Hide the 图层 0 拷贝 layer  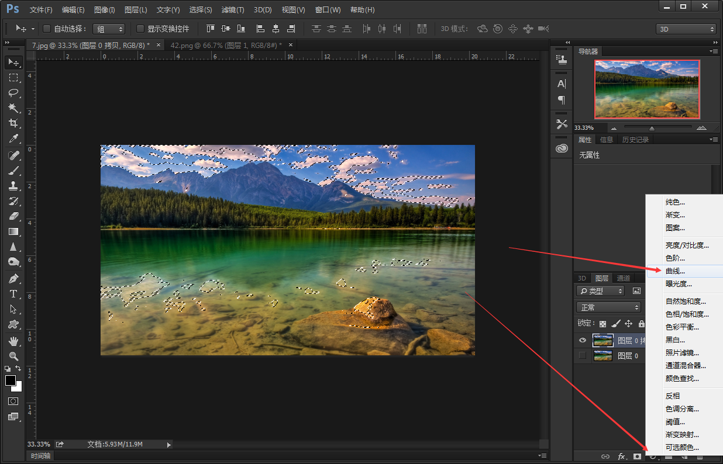(x=582, y=341)
